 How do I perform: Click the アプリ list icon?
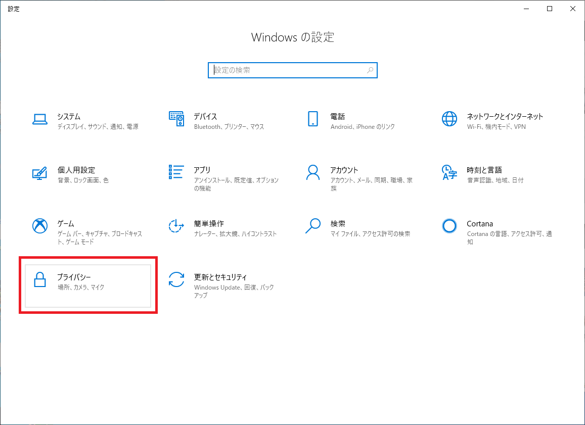[176, 172]
